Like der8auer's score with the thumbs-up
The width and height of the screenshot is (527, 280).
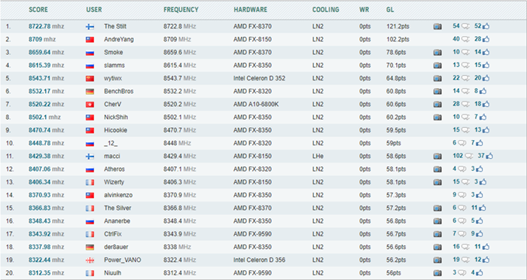coord(486,247)
